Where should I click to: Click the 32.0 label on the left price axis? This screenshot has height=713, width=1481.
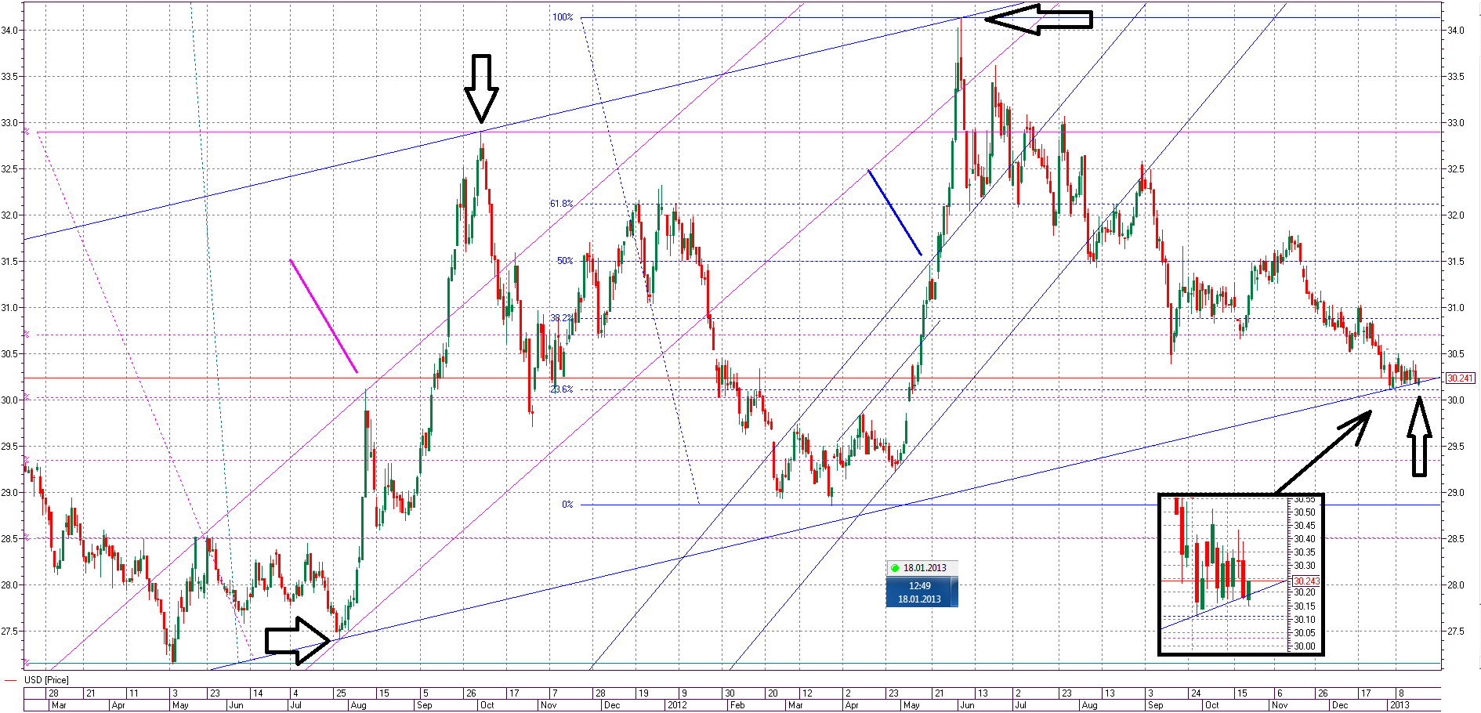pyautogui.click(x=9, y=215)
